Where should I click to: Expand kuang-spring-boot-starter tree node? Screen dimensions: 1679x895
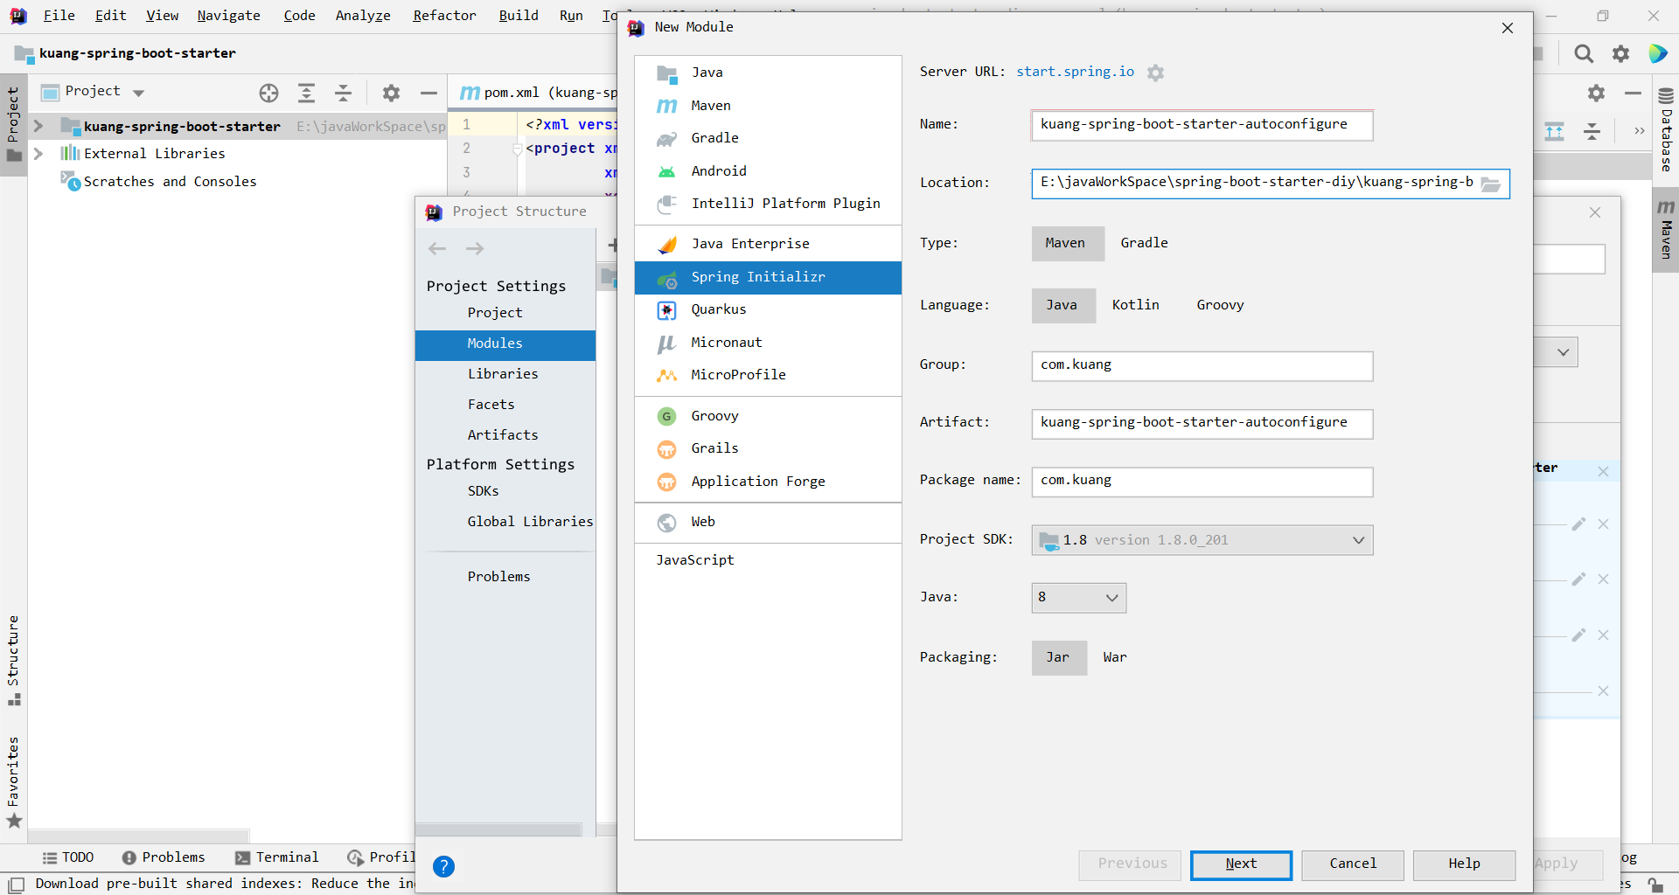[x=38, y=127]
